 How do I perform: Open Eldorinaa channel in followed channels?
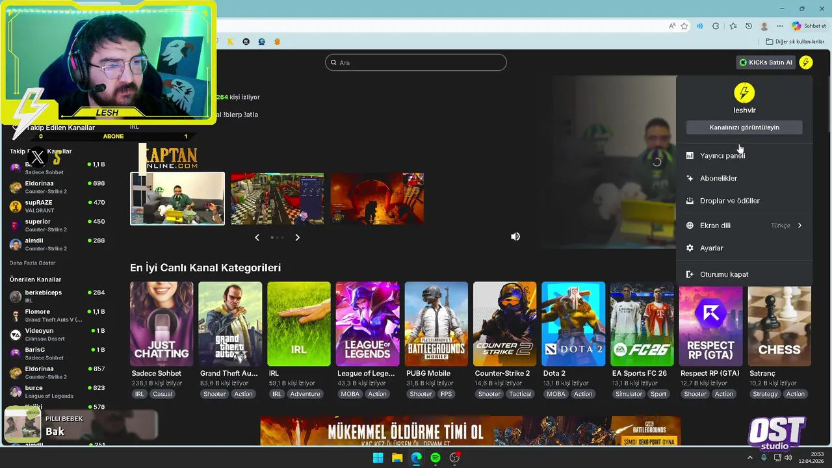pyautogui.click(x=57, y=187)
